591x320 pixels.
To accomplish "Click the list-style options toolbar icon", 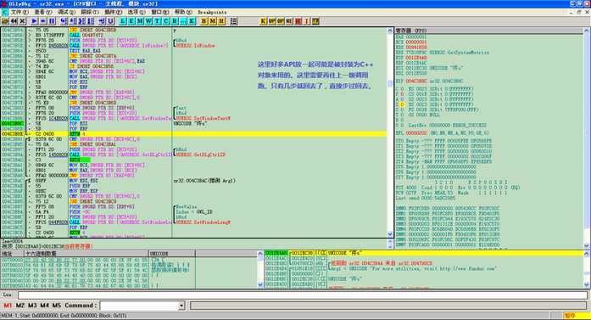I will click(234, 21).
